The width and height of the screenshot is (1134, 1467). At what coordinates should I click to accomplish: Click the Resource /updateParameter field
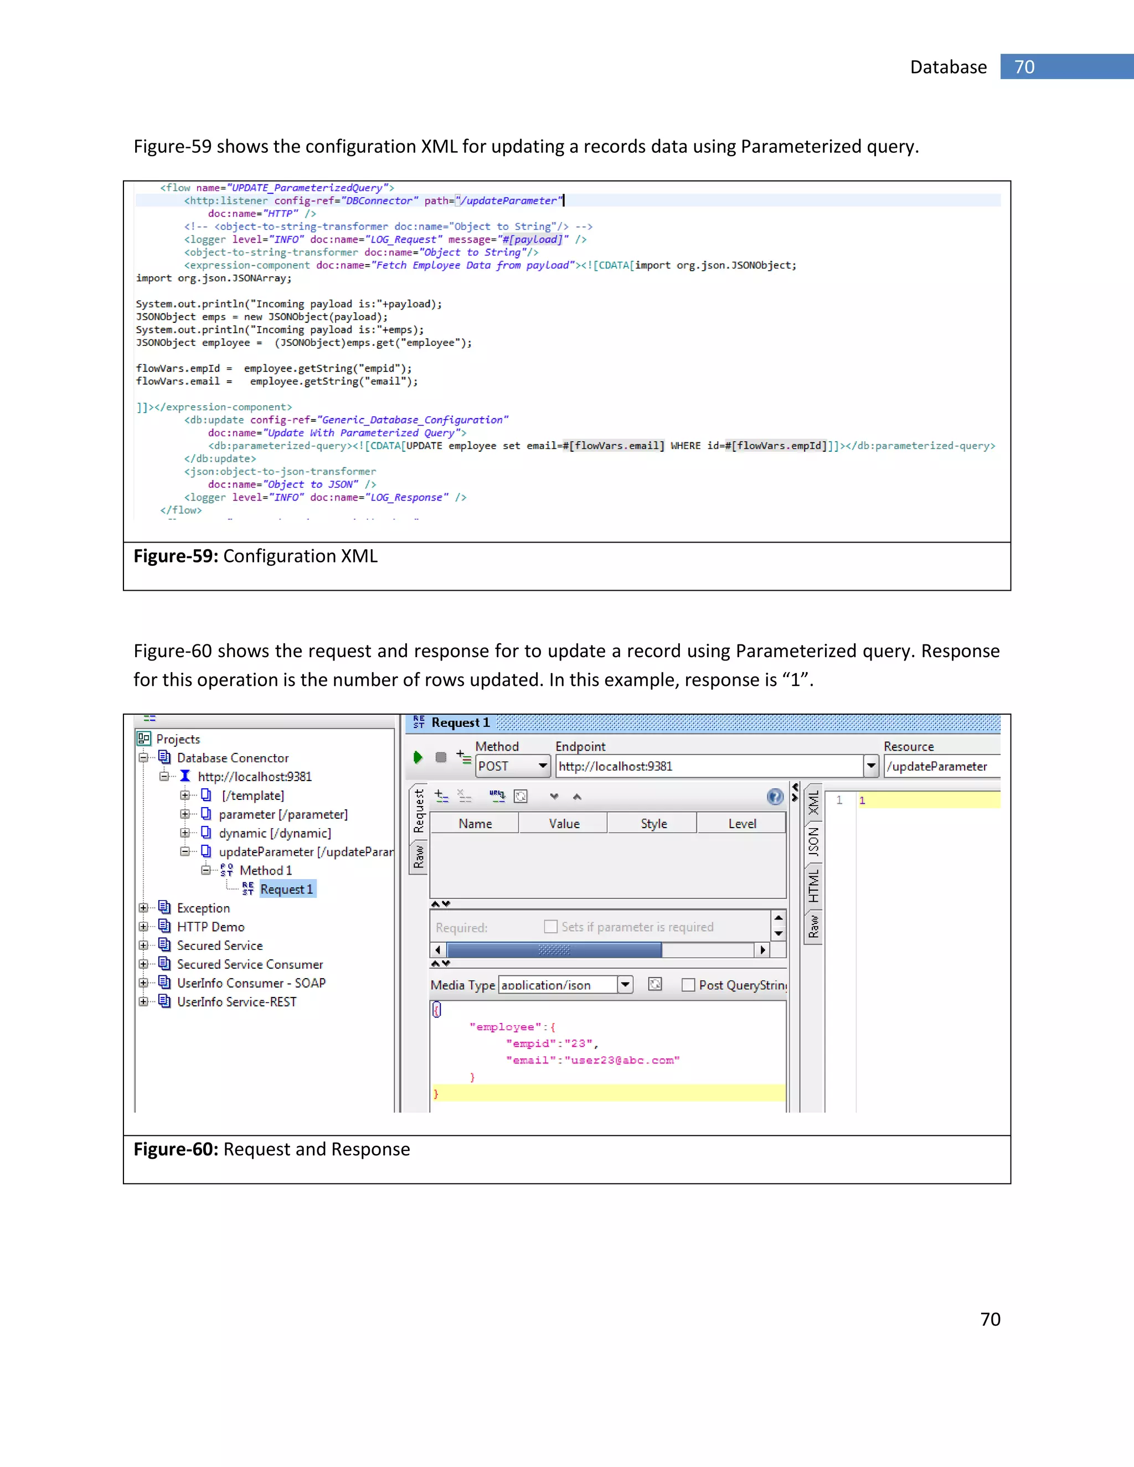pyautogui.click(x=942, y=766)
